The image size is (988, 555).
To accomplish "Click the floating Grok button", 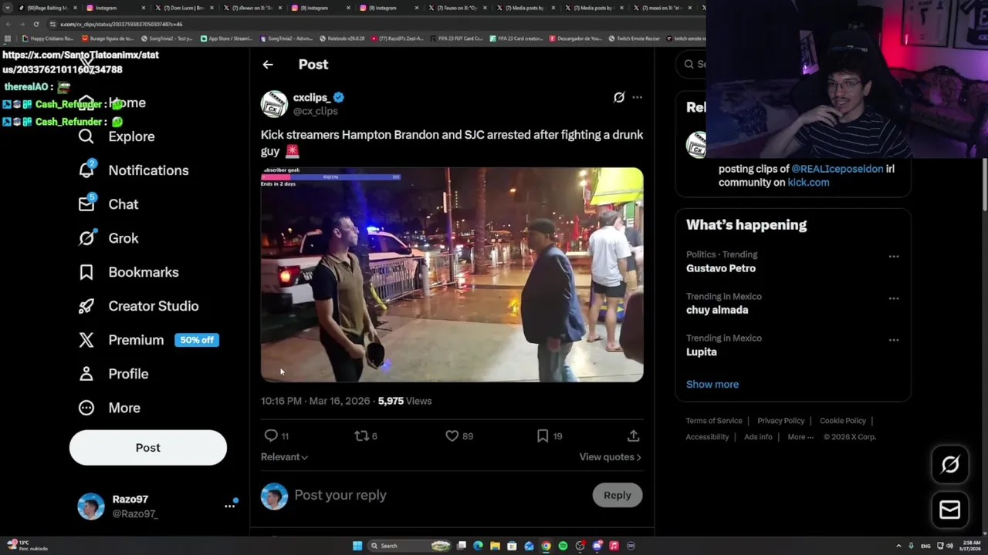I will (x=950, y=464).
